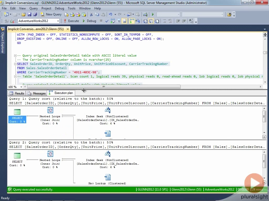Click Specify Template Parameter Values icon
Screen dimensions: 269x201
click(x=191, y=21)
